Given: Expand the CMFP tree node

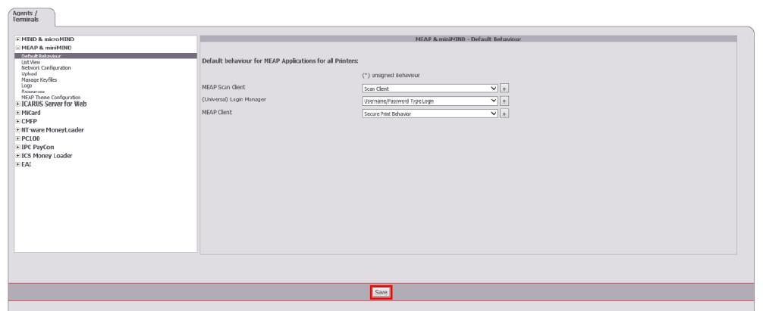Looking at the screenshot, I should [18, 121].
